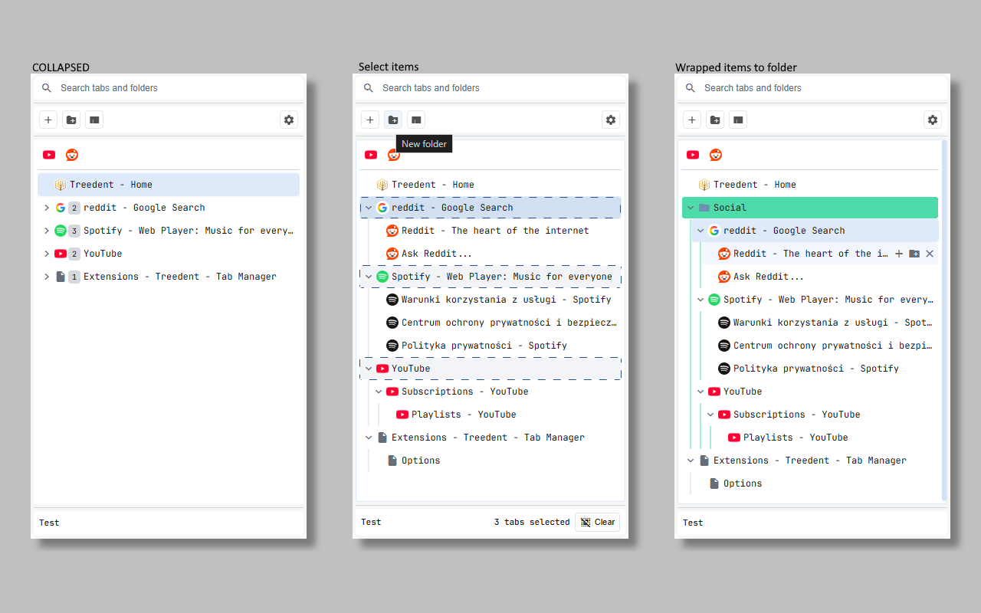The width and height of the screenshot is (981, 613).
Task: Click the pinned Reddit icon in the Wrapped items panel
Action: pyautogui.click(x=716, y=155)
